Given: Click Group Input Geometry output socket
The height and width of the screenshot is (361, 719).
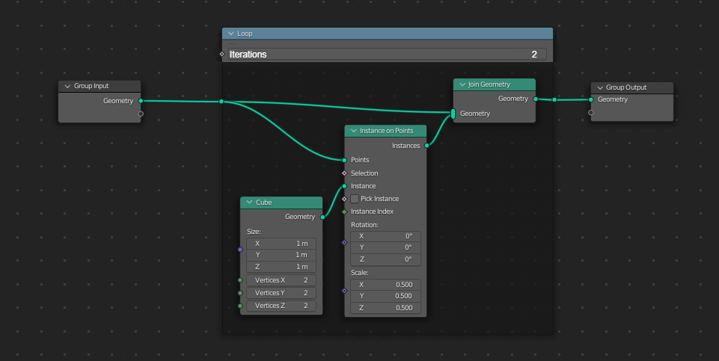Looking at the screenshot, I should [141, 101].
